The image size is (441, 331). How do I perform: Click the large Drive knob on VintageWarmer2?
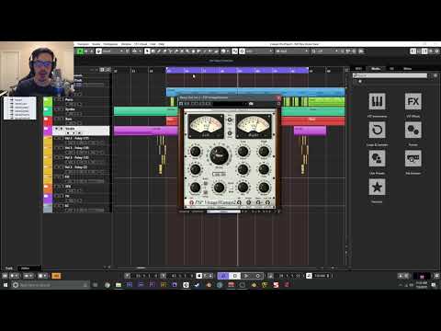(219, 155)
